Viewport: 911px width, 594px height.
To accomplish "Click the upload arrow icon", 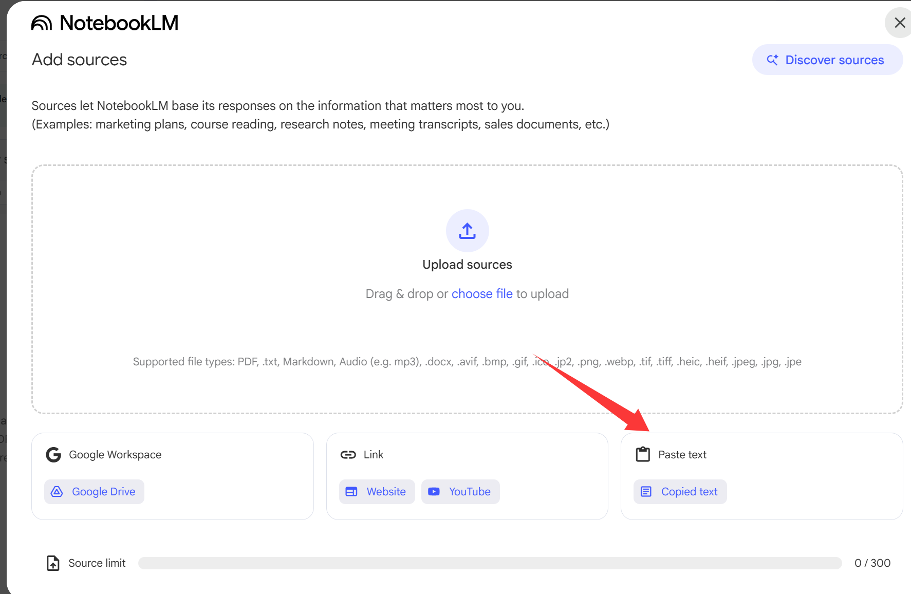I will [x=467, y=231].
